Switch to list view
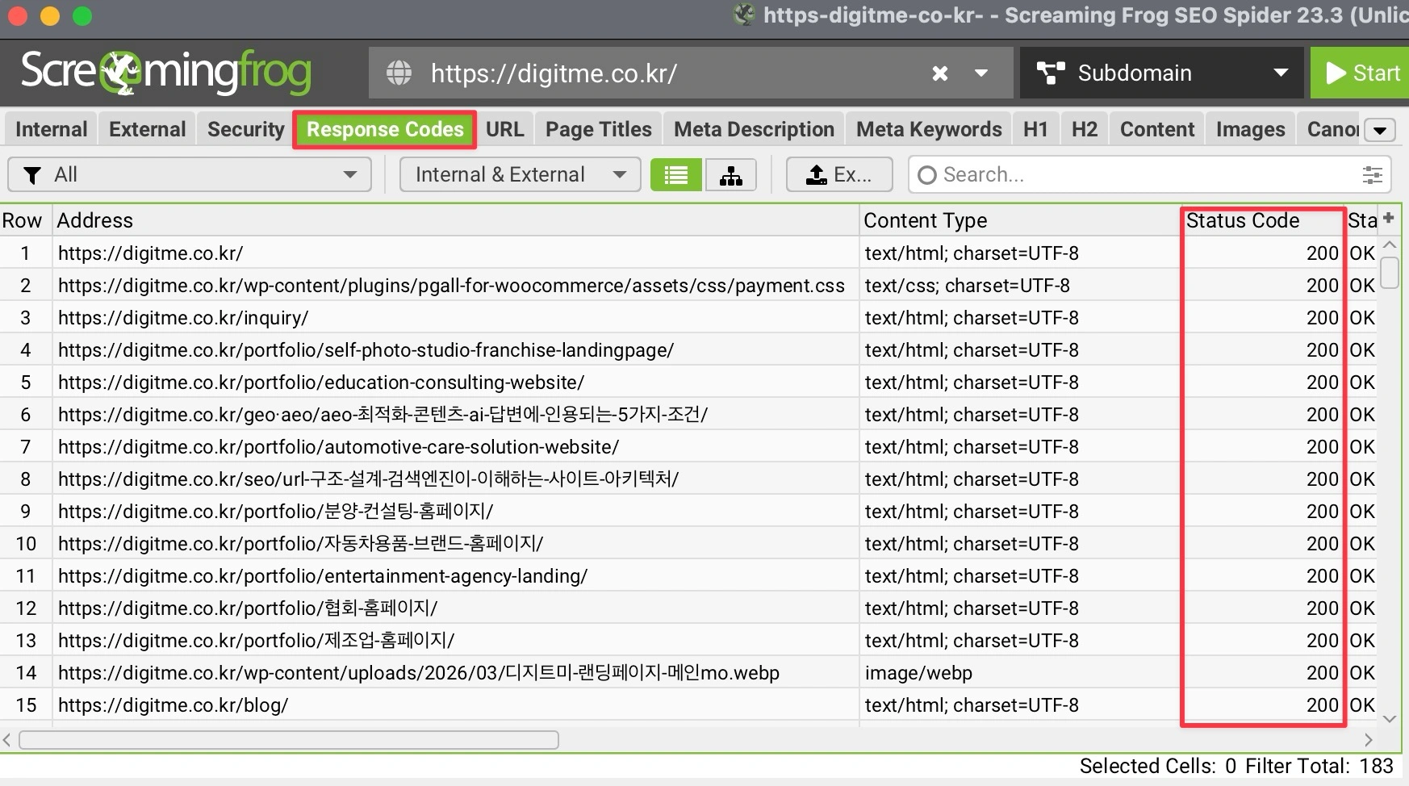Viewport: 1409px width, 786px height. pyautogui.click(x=676, y=174)
